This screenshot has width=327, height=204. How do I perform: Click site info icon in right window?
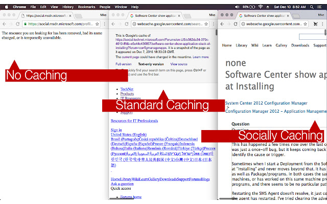pyautogui.click(x=243, y=24)
